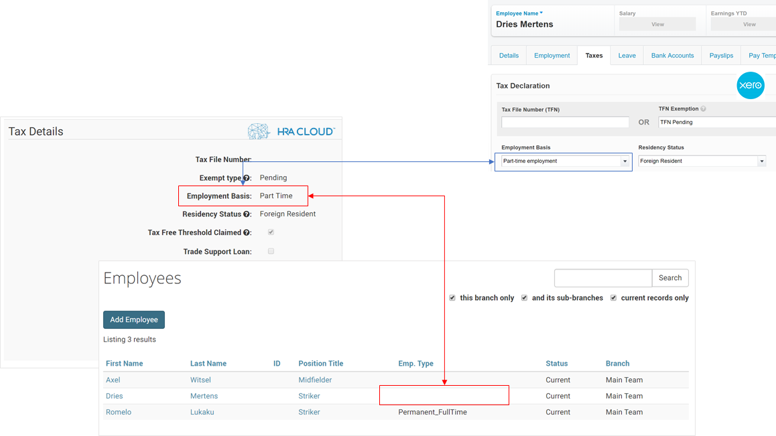The width and height of the screenshot is (776, 436).
Task: Toggle 'this branch only' checkbox
Action: tap(452, 298)
